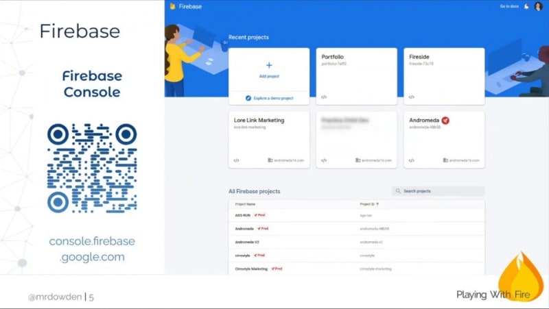Open the cirrostyle project row
Viewport: 549px width, 309px height.
[x=356, y=256]
